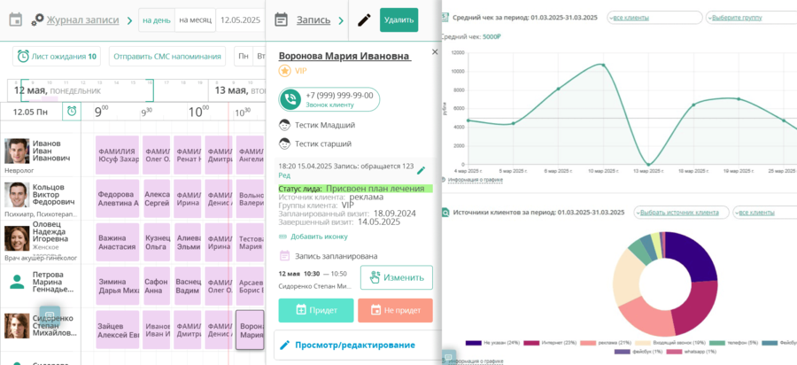
Task: Edit the record note with green pencil icon
Action: pyautogui.click(x=421, y=170)
